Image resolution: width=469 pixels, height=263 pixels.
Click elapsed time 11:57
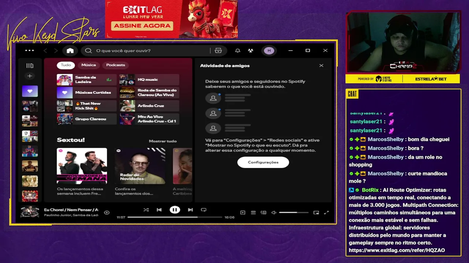point(121,217)
